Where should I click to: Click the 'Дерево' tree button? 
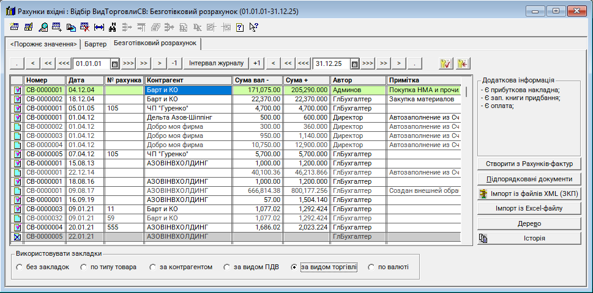[529, 223]
